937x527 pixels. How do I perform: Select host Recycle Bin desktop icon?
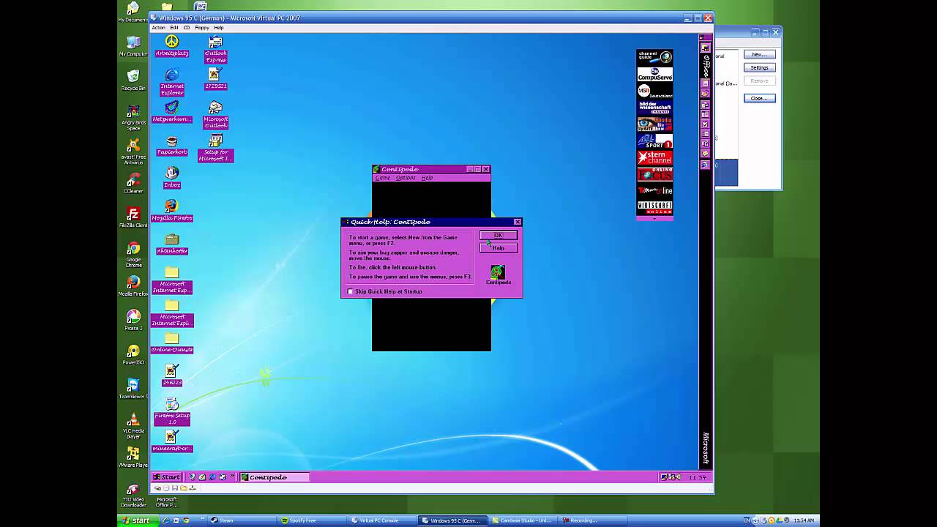point(133,80)
